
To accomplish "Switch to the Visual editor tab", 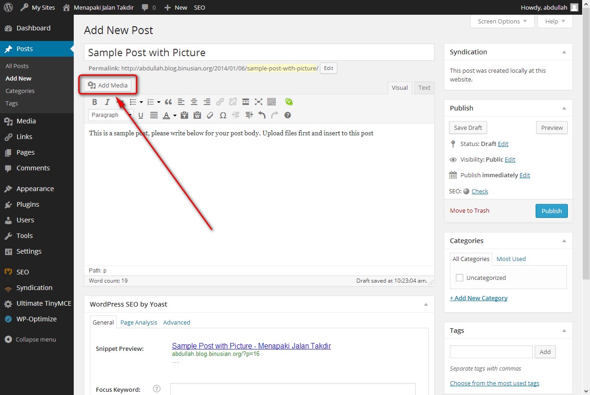I will pyautogui.click(x=400, y=87).
